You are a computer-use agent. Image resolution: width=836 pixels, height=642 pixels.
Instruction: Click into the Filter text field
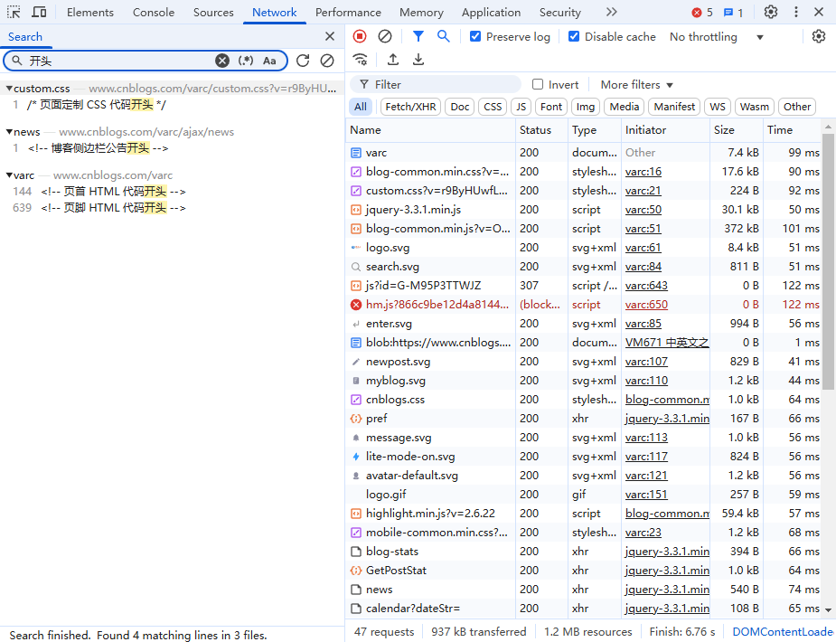point(436,84)
